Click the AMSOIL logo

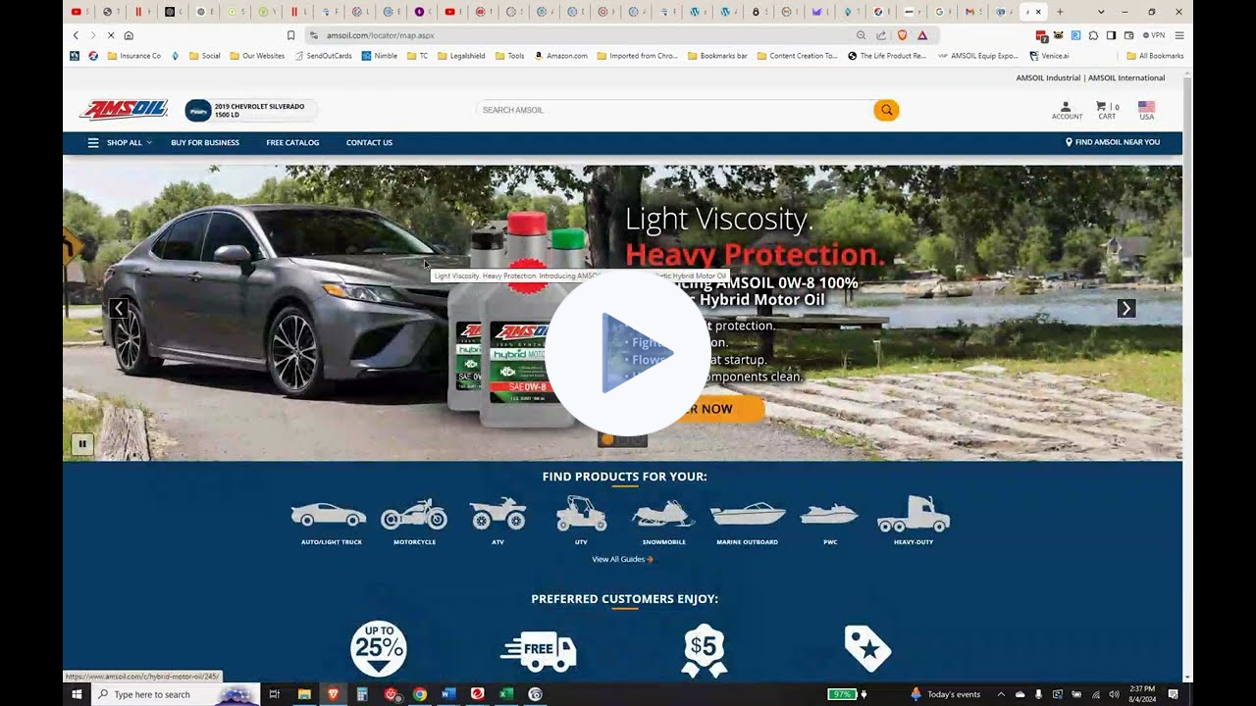pos(123,109)
